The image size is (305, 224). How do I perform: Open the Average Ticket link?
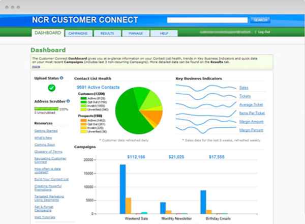point(251,104)
